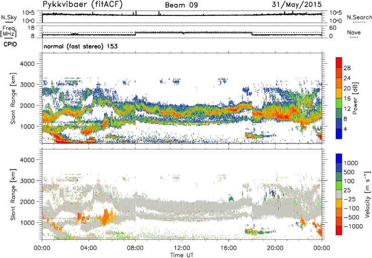372x258 pixels.
Task: Pick the bright blue top velocity swatch above 1000
Action: (339, 158)
